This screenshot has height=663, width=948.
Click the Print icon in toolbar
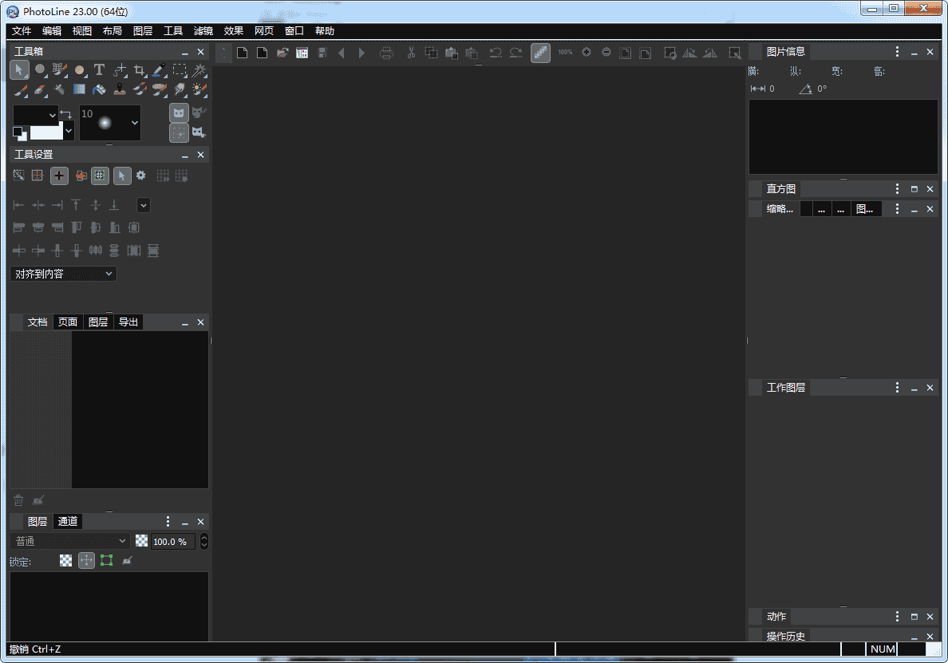tap(387, 53)
